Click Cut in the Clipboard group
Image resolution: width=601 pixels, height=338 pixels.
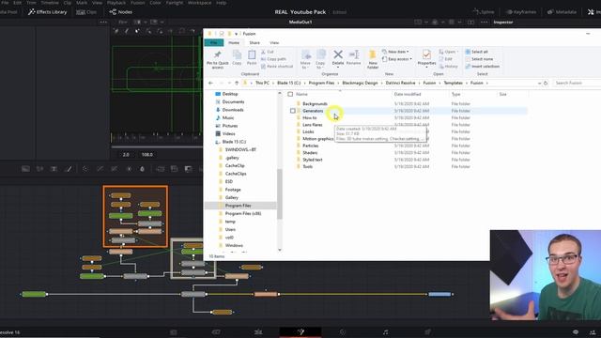click(x=267, y=52)
